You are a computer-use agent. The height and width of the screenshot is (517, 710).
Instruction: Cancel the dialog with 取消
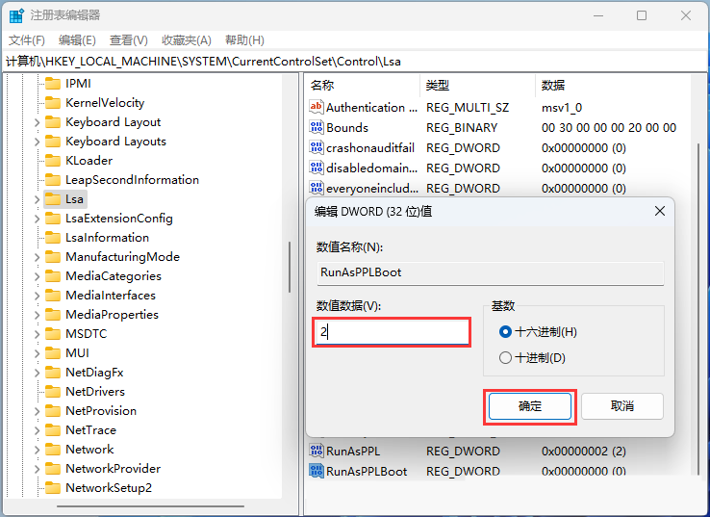[x=622, y=406]
